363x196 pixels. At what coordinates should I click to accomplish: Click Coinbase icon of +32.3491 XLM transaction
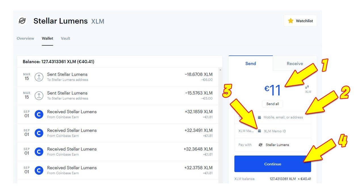pos(39,133)
